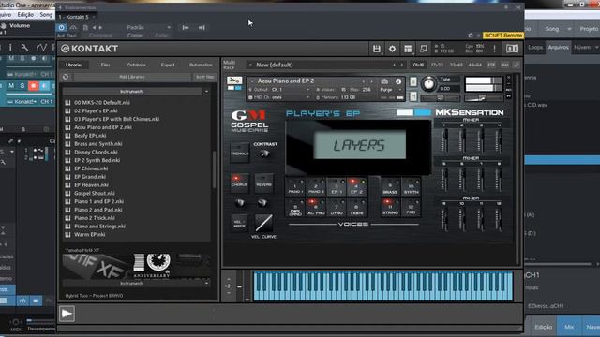Enable the Pad voice button
Image resolution: width=600 pixels, height=337 pixels.
pos(411,208)
